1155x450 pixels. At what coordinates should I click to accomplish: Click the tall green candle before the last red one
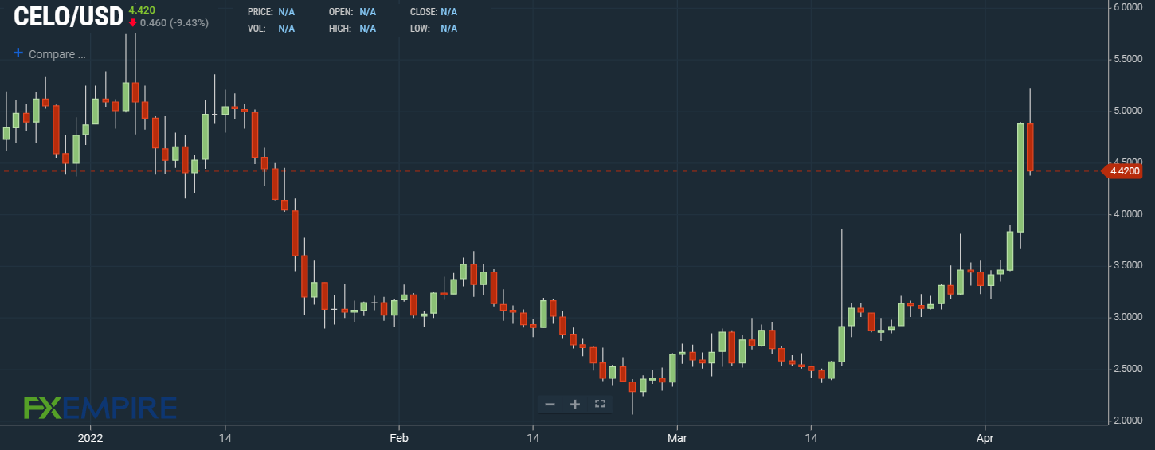tap(1020, 178)
